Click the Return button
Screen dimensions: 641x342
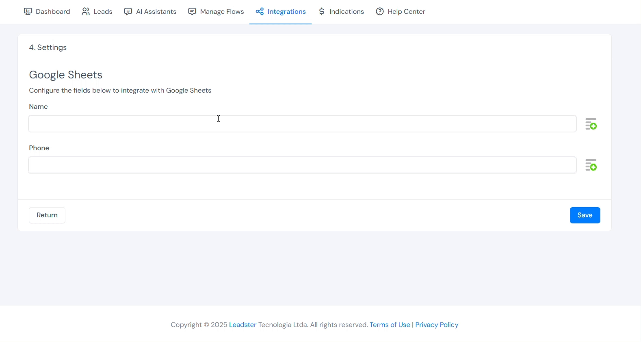click(x=47, y=215)
